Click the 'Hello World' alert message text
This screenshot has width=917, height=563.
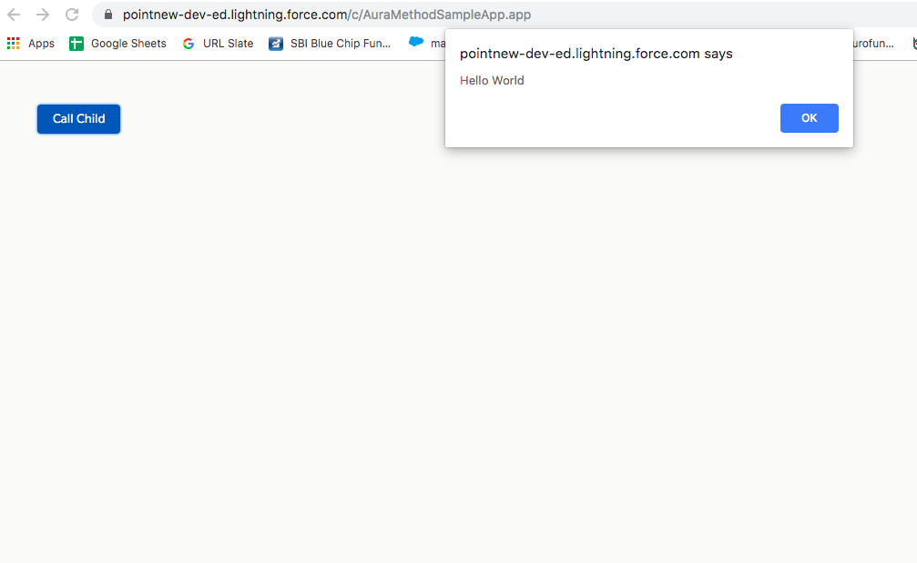492,80
